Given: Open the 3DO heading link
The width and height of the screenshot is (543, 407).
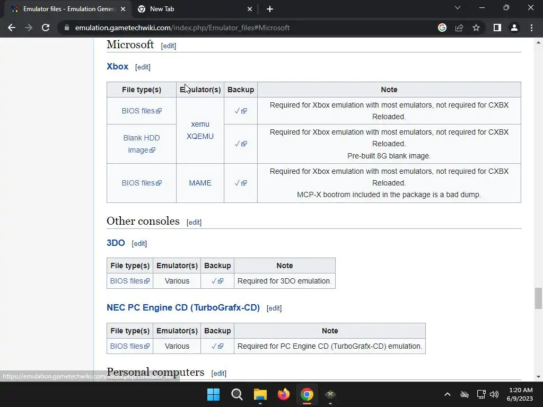Looking at the screenshot, I should 116,243.
